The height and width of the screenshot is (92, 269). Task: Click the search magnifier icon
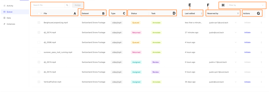pyautogui.click(x=67, y=5)
